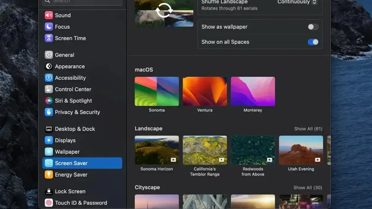
Task: Click the second Cityscape thumbnail with bridge cables
Action: [205, 202]
